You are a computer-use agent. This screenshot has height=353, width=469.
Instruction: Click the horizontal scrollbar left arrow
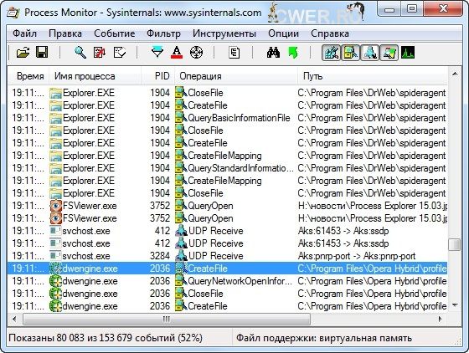pos(14,319)
